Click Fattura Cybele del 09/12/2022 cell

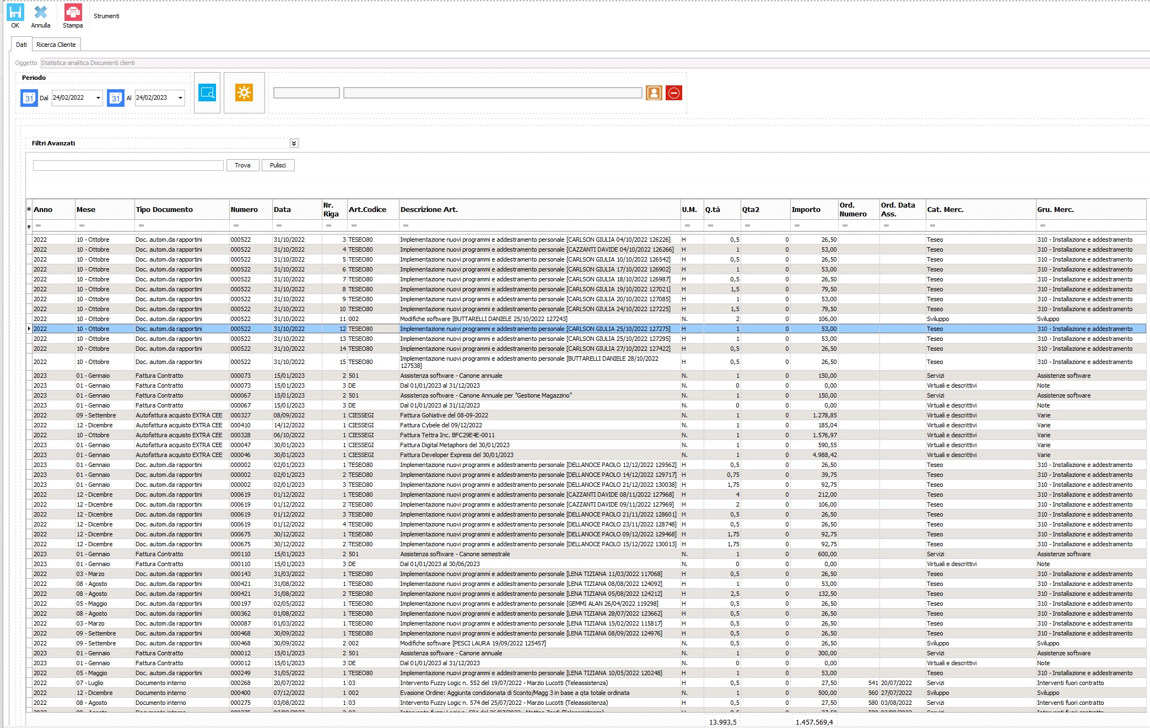tap(540, 425)
